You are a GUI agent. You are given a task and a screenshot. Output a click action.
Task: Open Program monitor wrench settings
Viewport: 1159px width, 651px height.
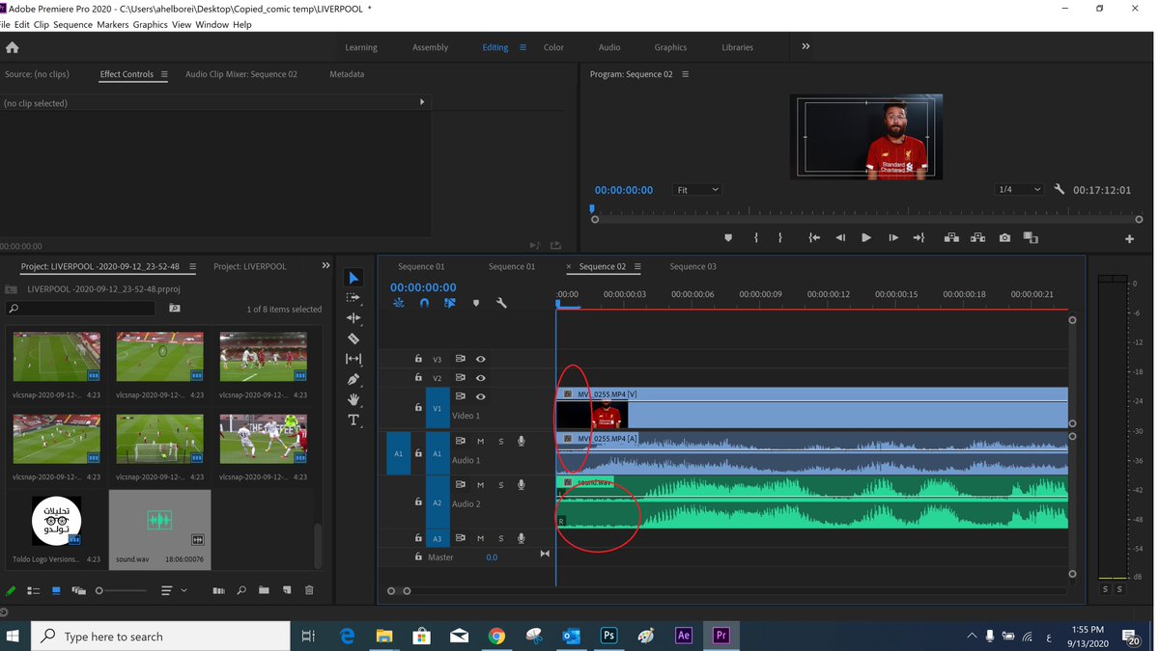pos(1060,190)
